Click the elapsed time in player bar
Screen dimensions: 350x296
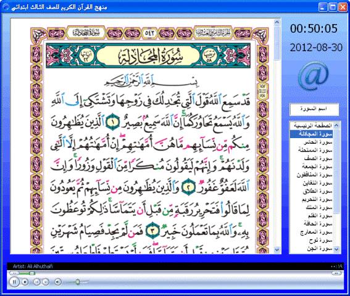click(x=336, y=266)
